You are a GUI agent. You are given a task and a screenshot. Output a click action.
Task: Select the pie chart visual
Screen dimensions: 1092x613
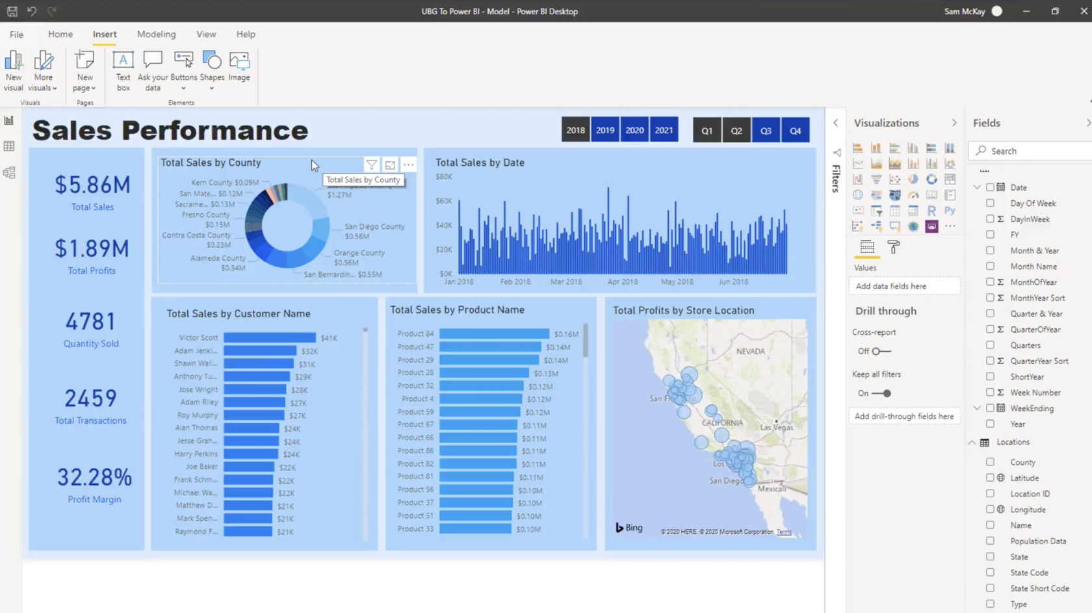point(913,179)
